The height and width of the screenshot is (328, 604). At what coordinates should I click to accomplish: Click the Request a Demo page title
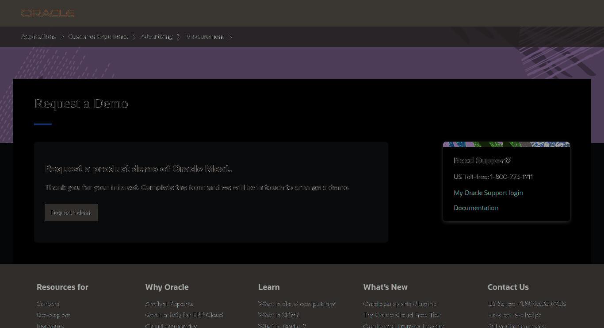click(81, 104)
